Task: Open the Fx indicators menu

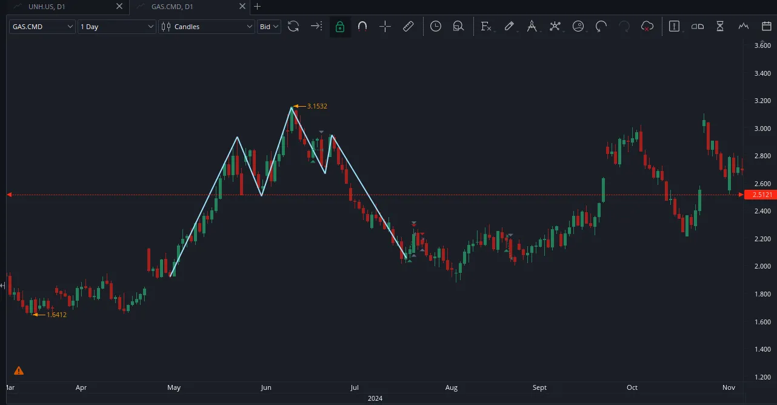Action: tap(485, 26)
